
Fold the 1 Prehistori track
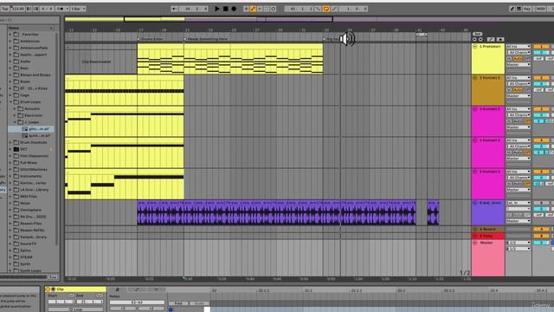[475, 46]
